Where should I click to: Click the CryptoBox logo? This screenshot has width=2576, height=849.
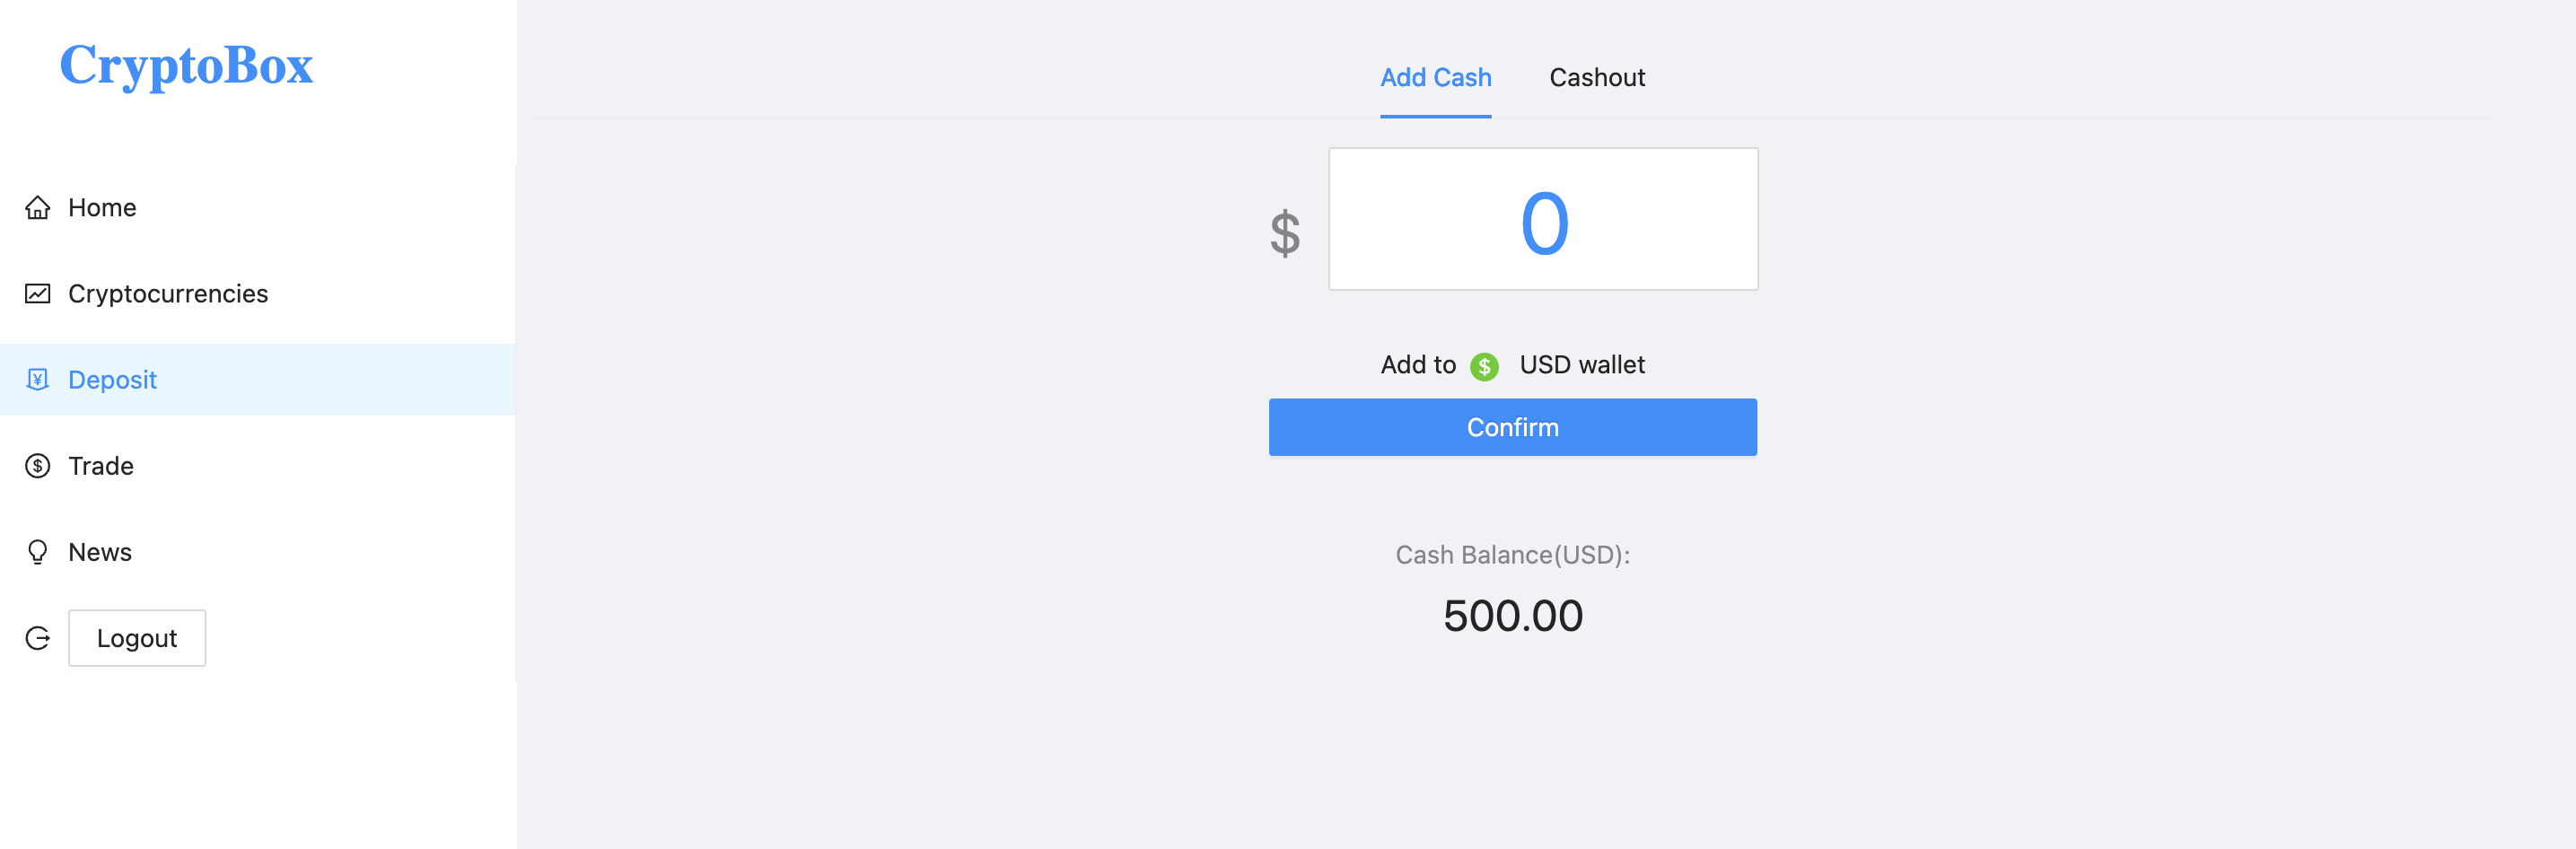point(186,65)
